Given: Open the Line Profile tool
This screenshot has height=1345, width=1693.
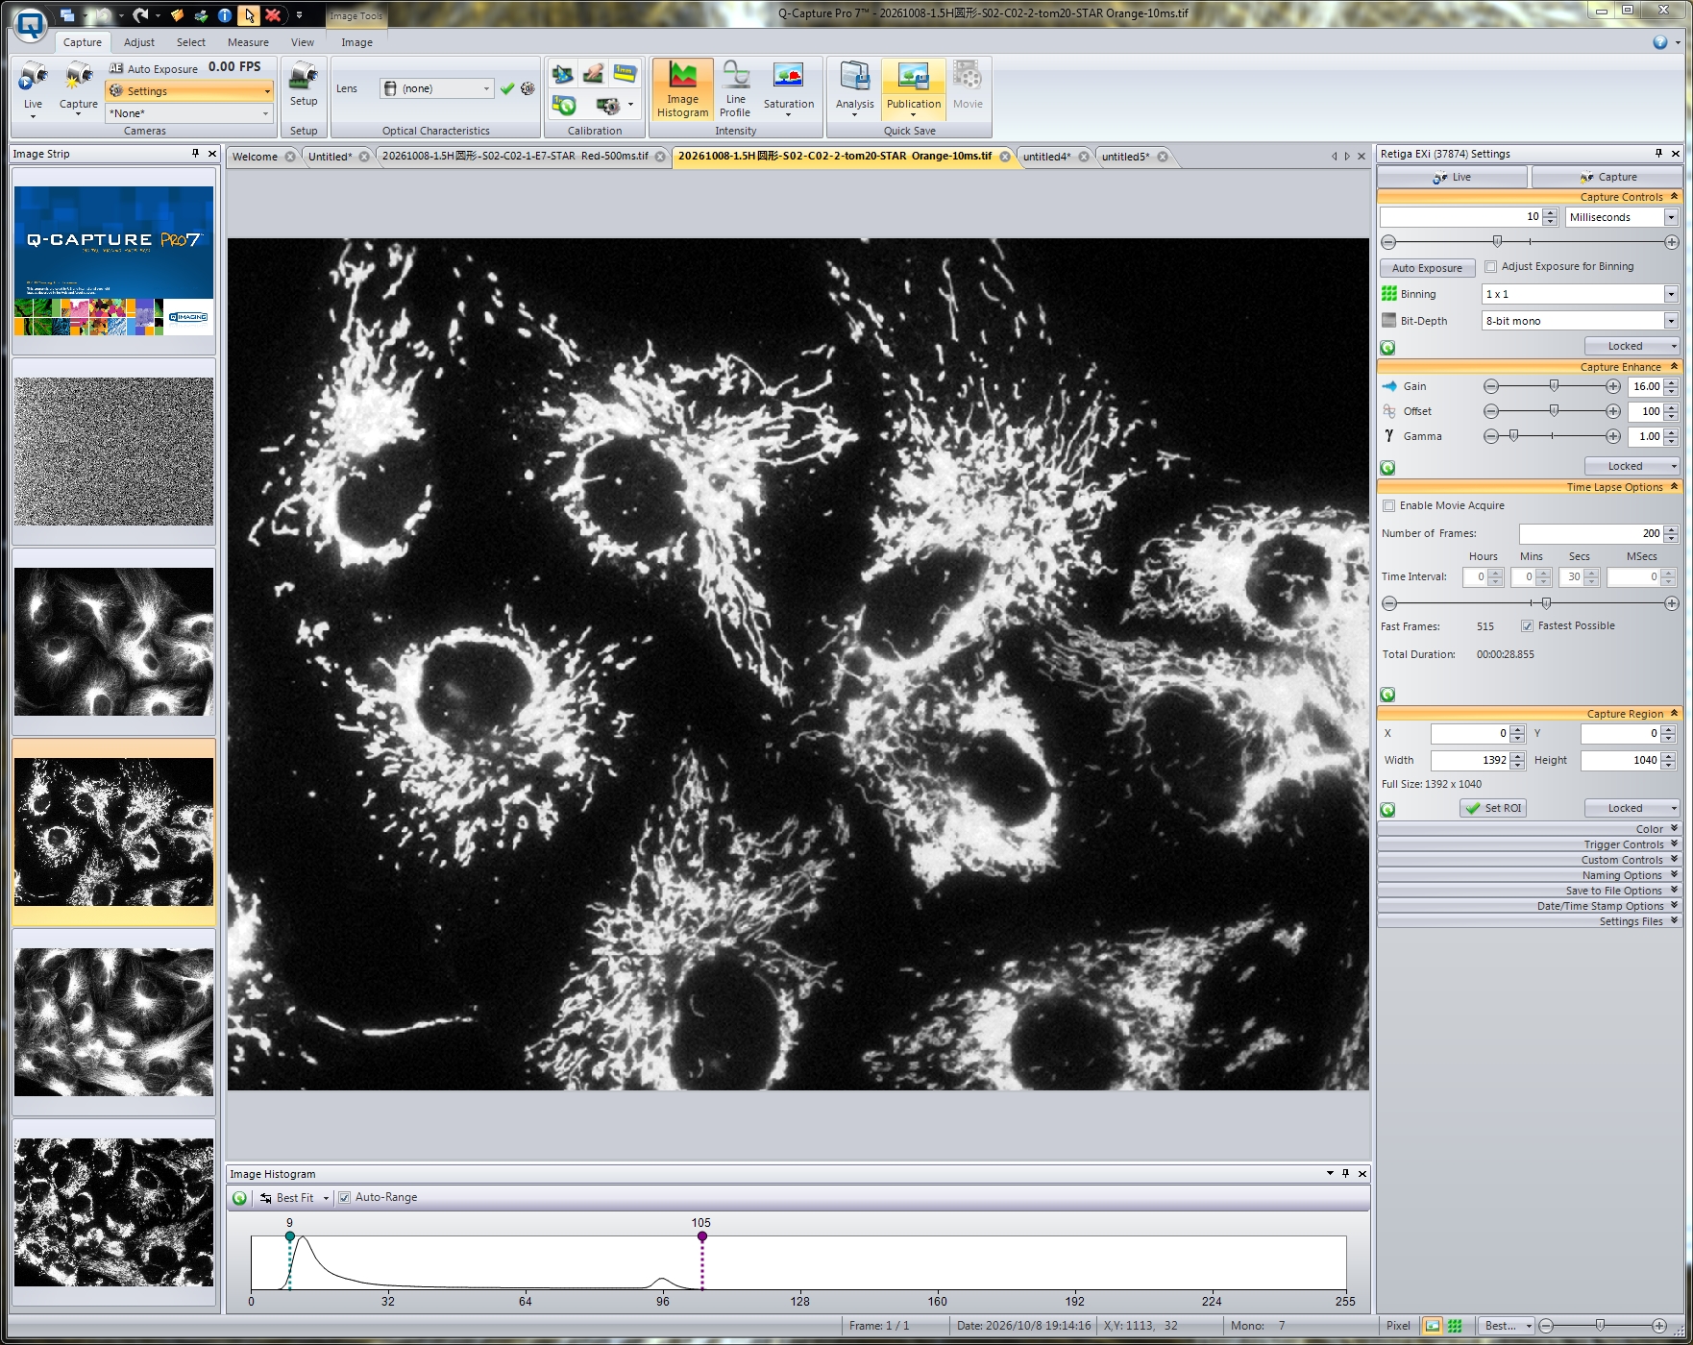Looking at the screenshot, I should (735, 89).
